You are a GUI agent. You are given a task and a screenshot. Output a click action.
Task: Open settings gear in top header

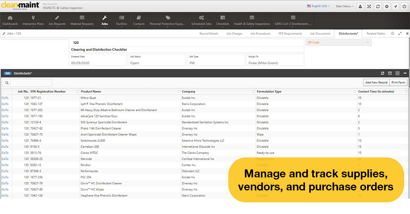point(387,6)
